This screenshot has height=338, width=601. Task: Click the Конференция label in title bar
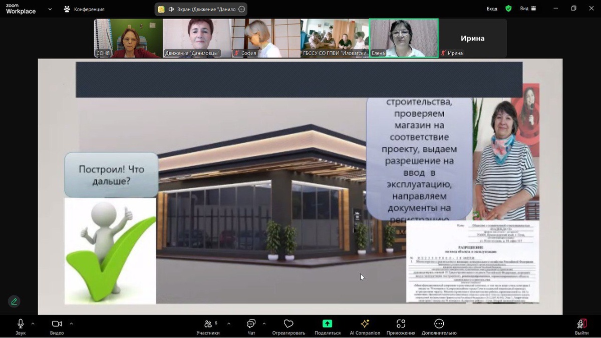89,9
